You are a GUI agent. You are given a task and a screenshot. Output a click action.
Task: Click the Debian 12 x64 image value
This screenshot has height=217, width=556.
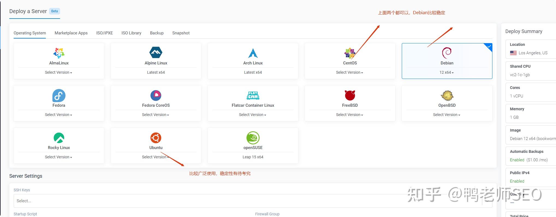click(533, 139)
